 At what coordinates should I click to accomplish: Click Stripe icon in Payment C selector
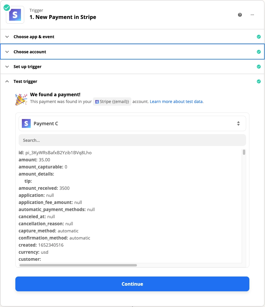(26, 123)
